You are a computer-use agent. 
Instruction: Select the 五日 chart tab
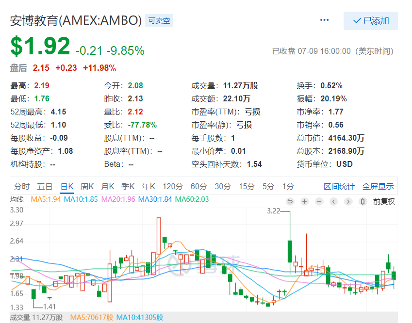(45, 186)
